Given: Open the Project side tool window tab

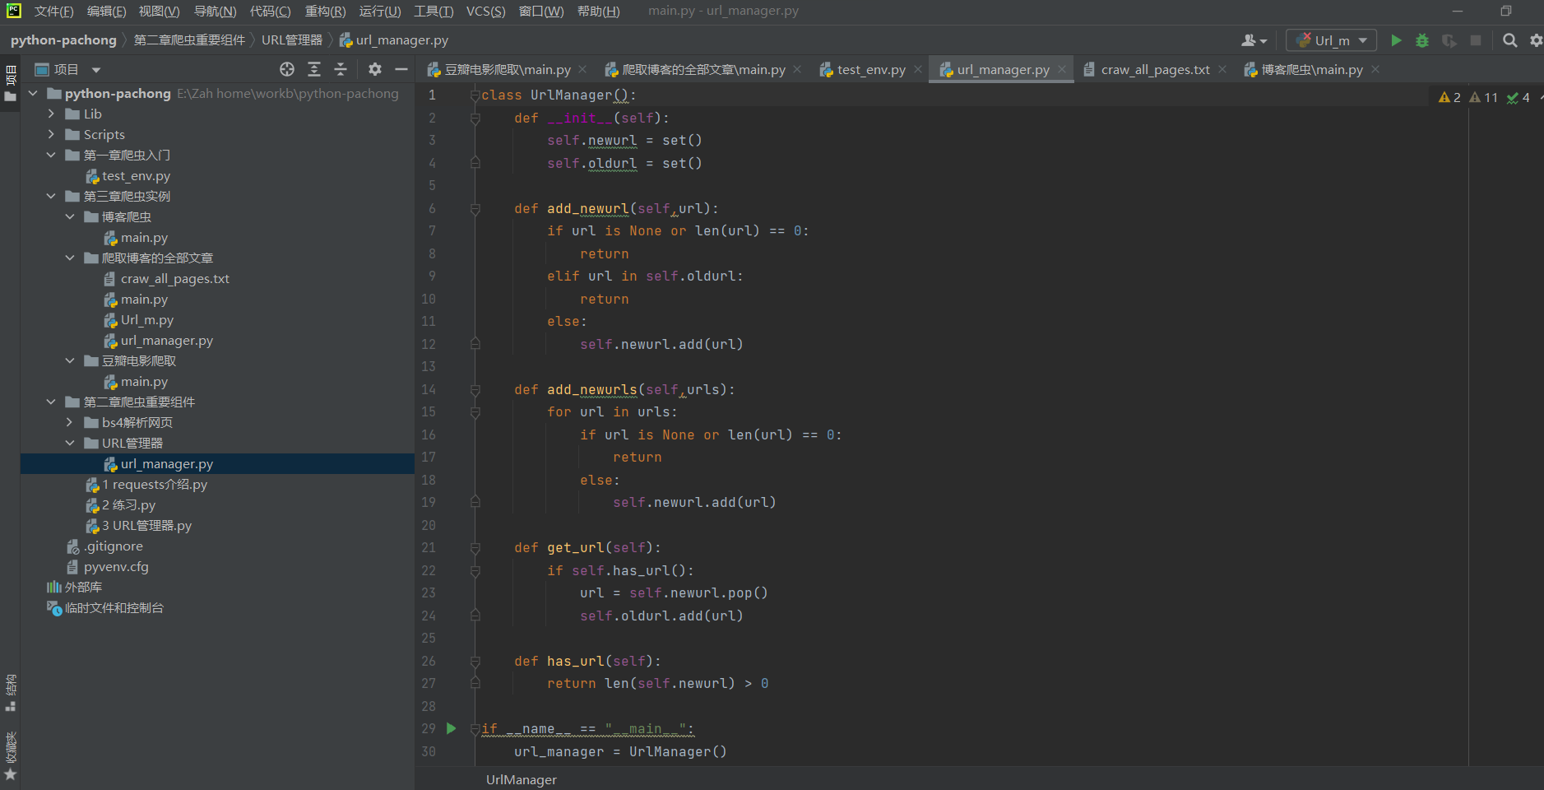Looking at the screenshot, I should [11, 85].
